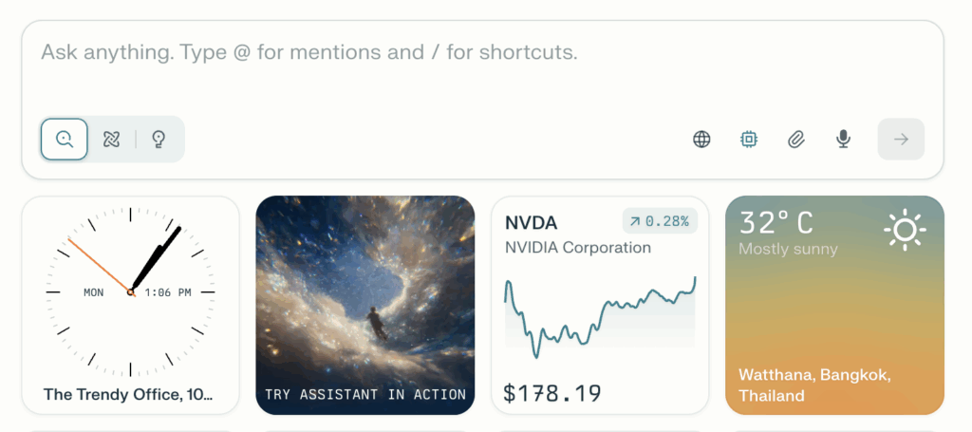This screenshot has width=972, height=432.
Task: Enable the Labs lightbulb mode
Action: (159, 140)
